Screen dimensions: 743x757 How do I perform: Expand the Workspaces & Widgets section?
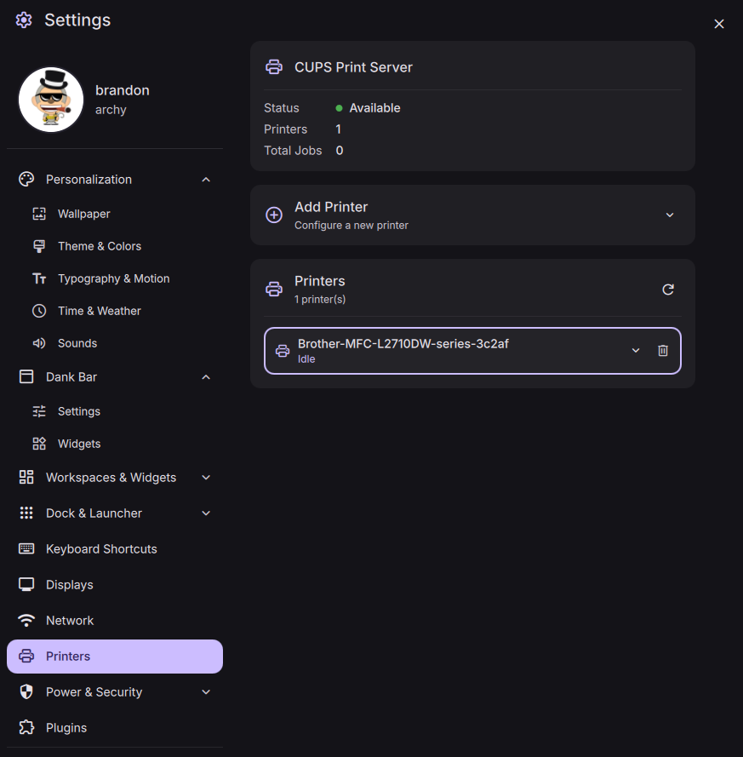coord(206,478)
